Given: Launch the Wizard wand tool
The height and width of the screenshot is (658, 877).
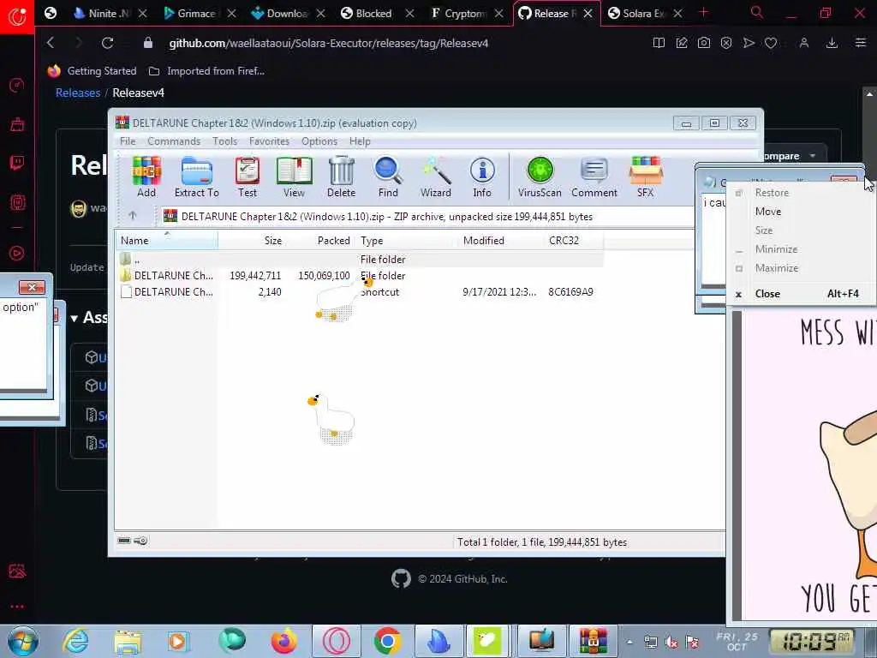Looking at the screenshot, I should tap(436, 176).
